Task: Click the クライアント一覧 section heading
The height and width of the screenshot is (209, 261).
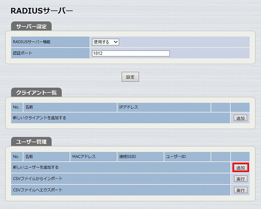Action: click(36, 92)
